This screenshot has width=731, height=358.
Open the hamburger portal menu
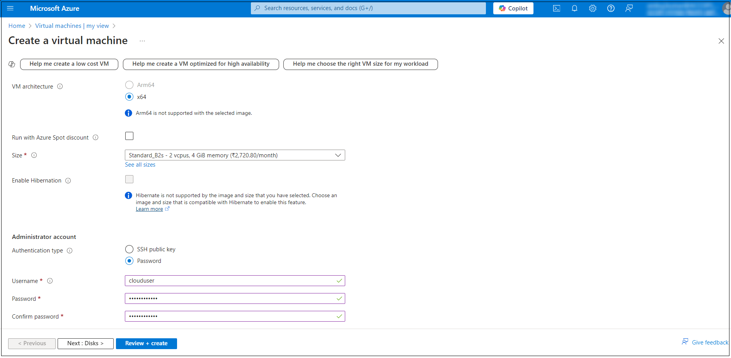click(10, 9)
